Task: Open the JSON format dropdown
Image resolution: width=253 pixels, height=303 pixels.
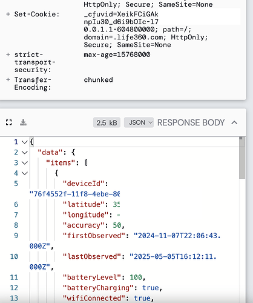Action: click(139, 122)
